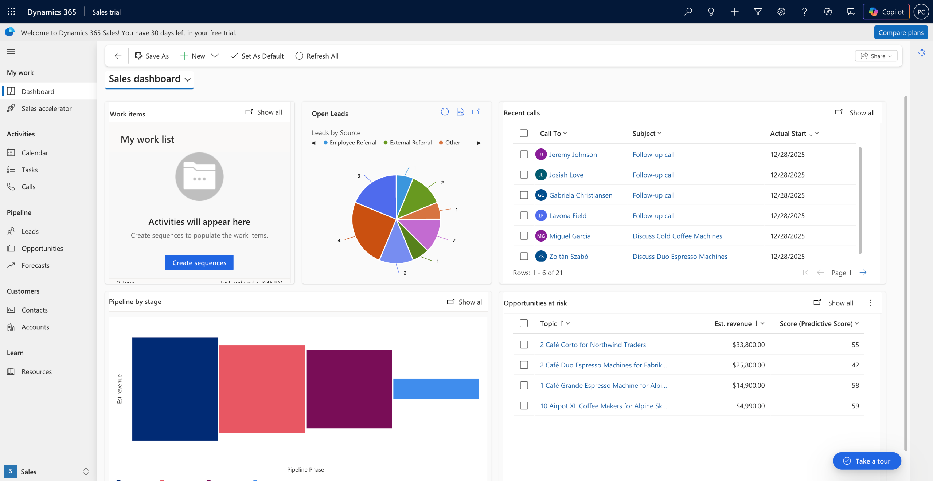933x481 pixels.
Task: Open the Discuss Cold Coffee Machines link
Action: (677, 236)
